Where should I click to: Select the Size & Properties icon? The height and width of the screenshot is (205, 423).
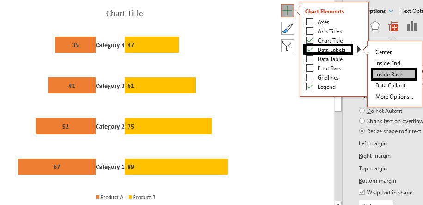(x=393, y=27)
